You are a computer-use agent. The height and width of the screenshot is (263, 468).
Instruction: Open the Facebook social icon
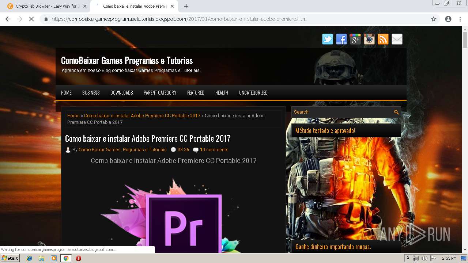(x=341, y=39)
